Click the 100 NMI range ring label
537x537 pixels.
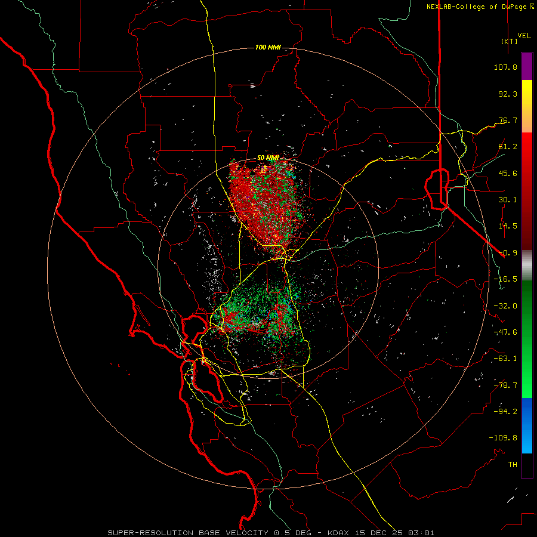pos(268,47)
